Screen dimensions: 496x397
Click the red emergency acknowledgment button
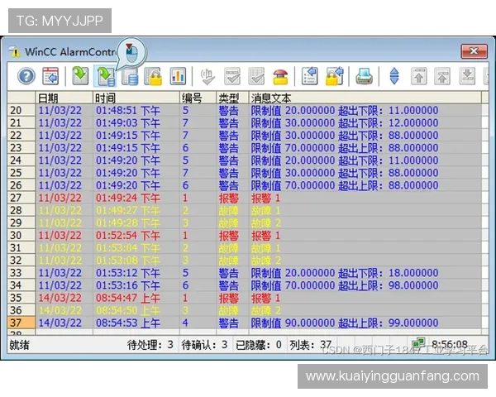pos(280,77)
